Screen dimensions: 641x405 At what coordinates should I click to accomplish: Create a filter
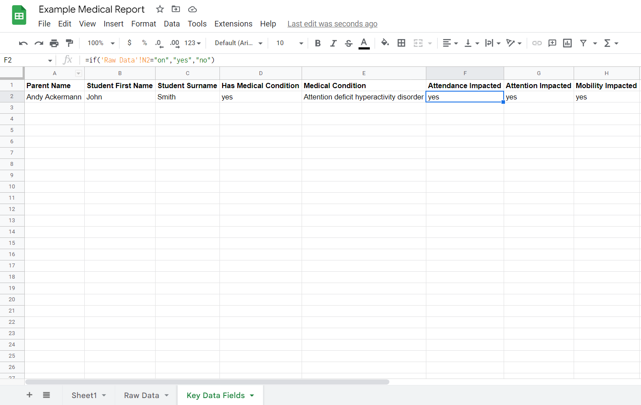tap(583, 43)
